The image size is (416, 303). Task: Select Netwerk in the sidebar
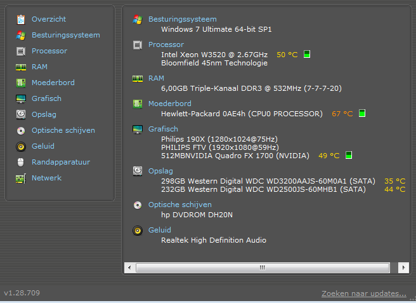coord(46,178)
